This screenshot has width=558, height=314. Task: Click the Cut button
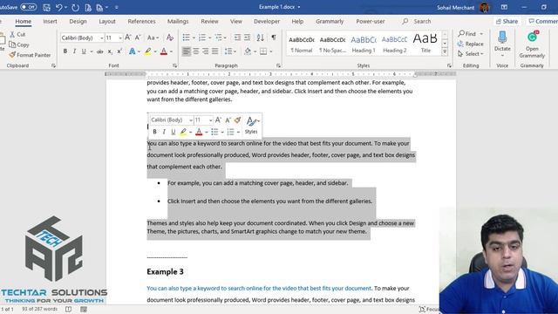(17, 35)
